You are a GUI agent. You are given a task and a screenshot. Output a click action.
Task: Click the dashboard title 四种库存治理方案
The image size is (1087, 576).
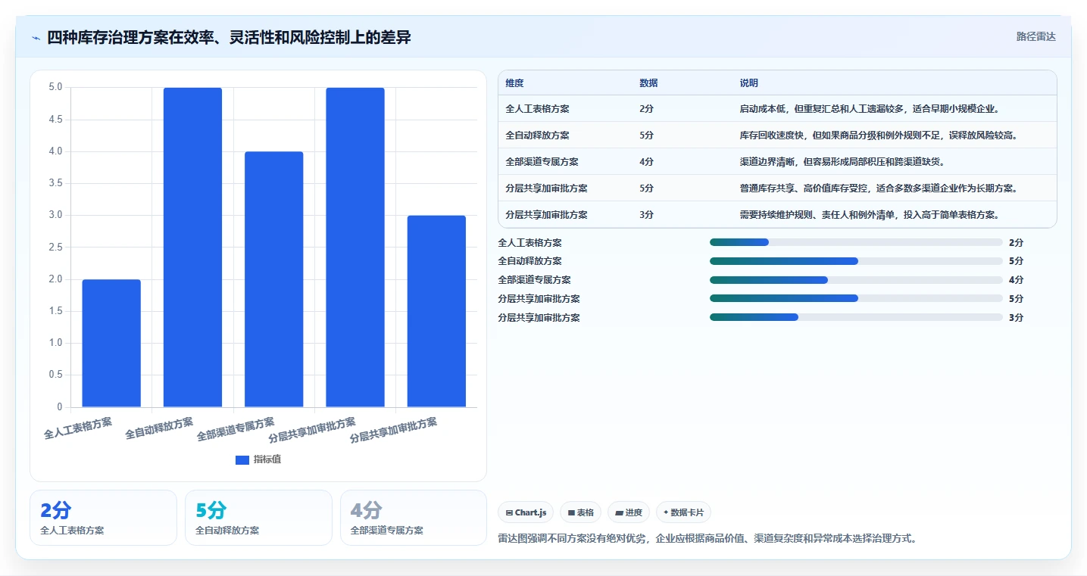pyautogui.click(x=229, y=37)
